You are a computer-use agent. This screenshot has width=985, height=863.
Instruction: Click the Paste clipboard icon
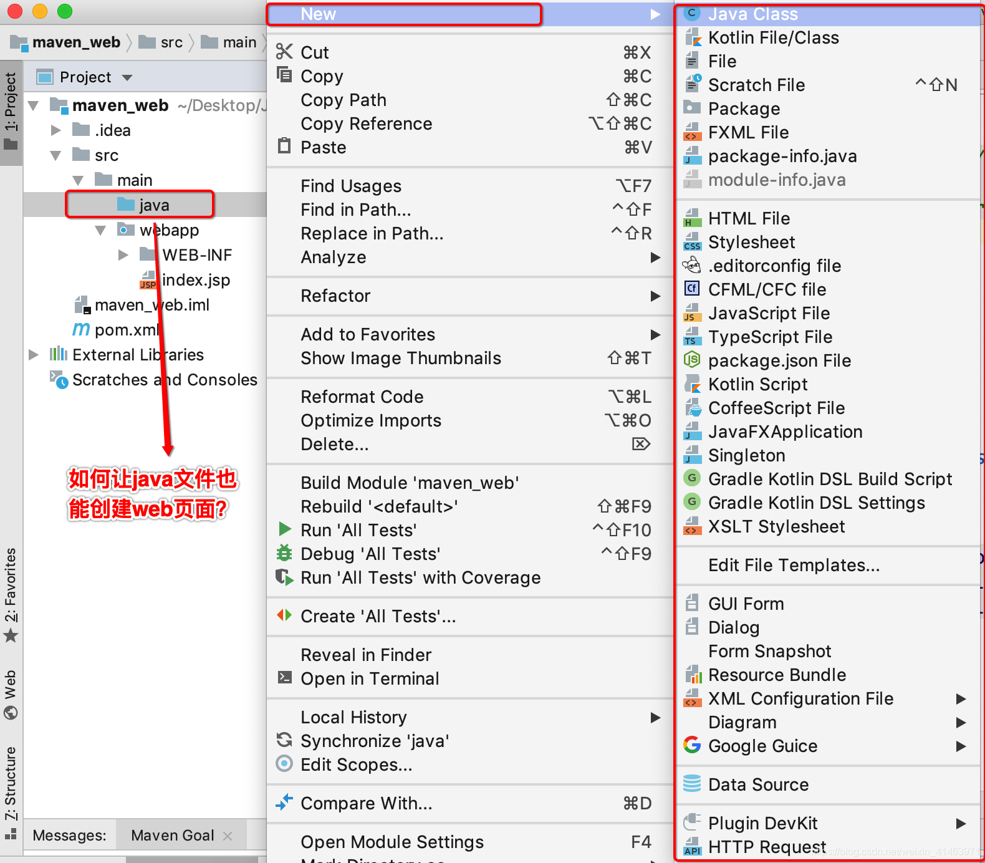click(x=284, y=146)
